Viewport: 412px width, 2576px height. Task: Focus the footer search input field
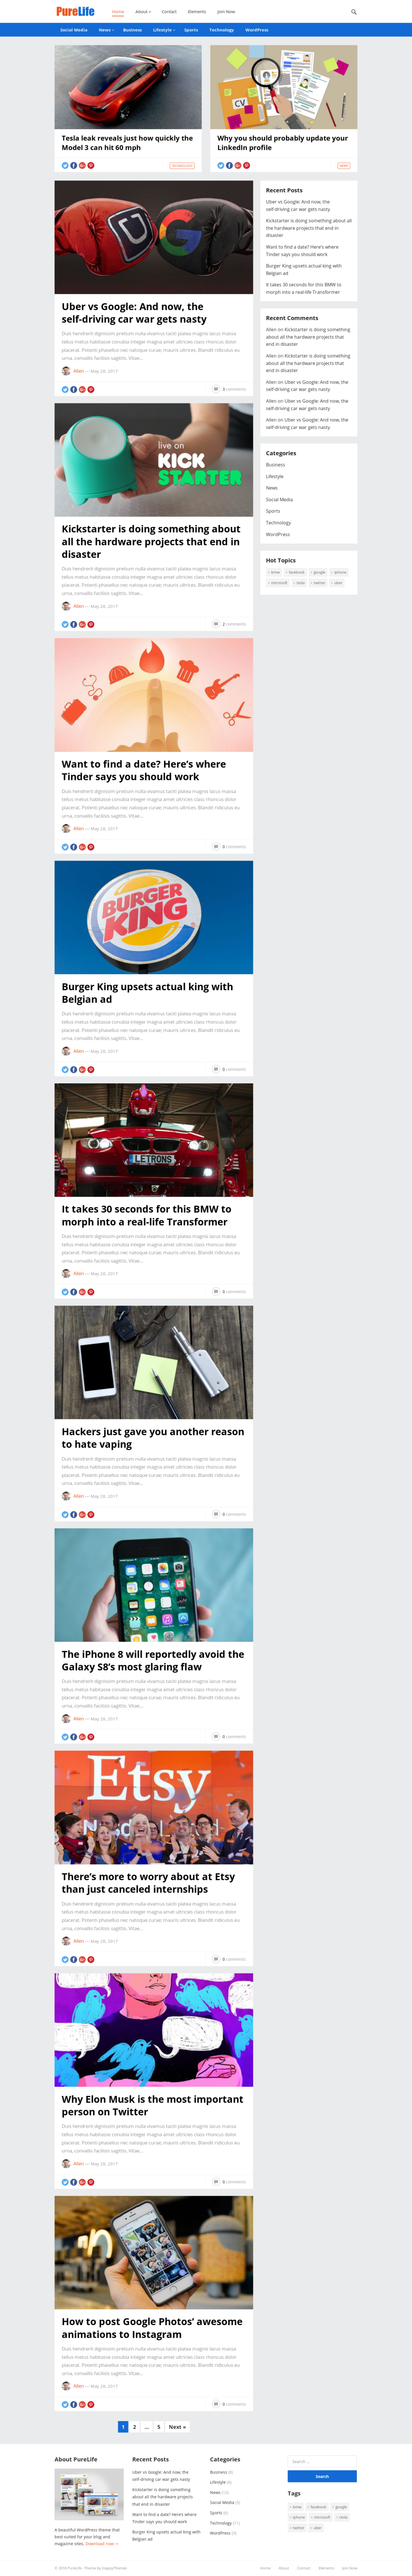tap(322, 2461)
